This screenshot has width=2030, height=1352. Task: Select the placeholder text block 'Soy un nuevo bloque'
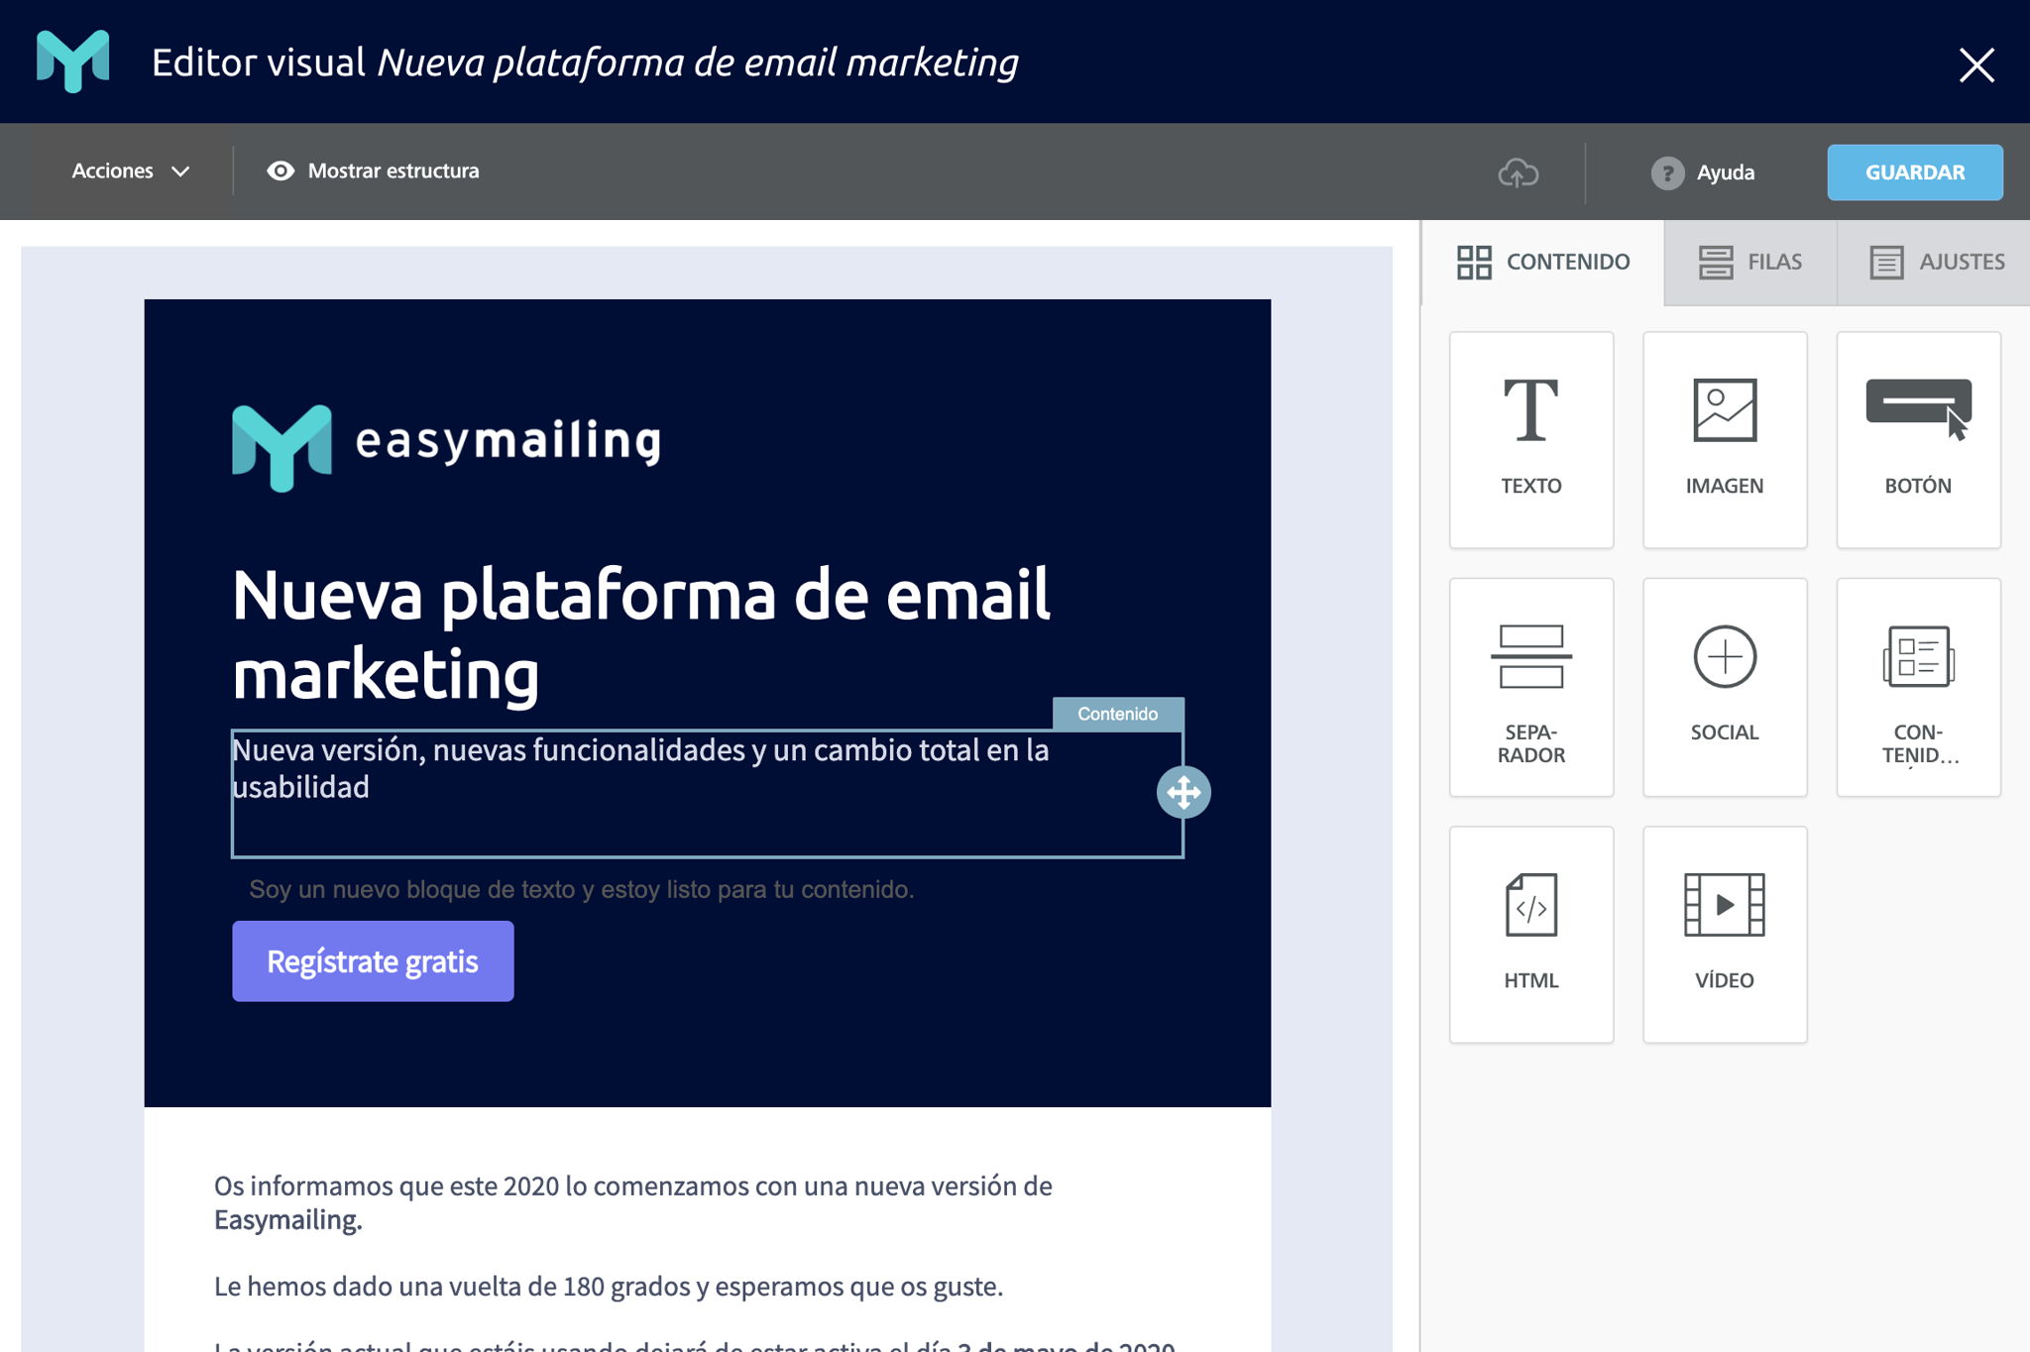[x=582, y=889]
